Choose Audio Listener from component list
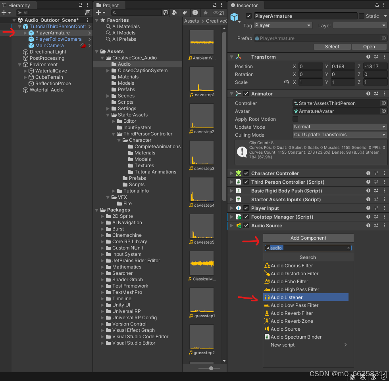Screen dimensions: 389x381 pyautogui.click(x=306, y=297)
